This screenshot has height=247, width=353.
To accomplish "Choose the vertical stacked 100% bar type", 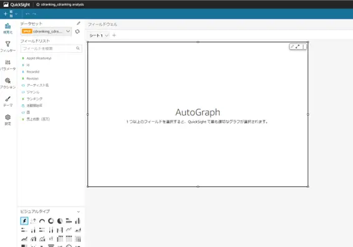I will point(51,230).
